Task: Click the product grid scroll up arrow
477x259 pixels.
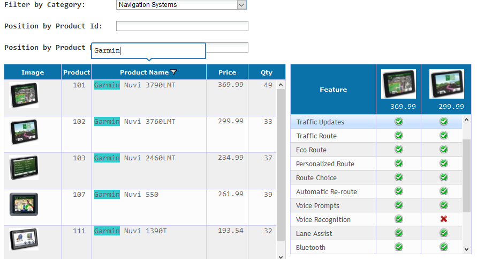Action: (281, 85)
